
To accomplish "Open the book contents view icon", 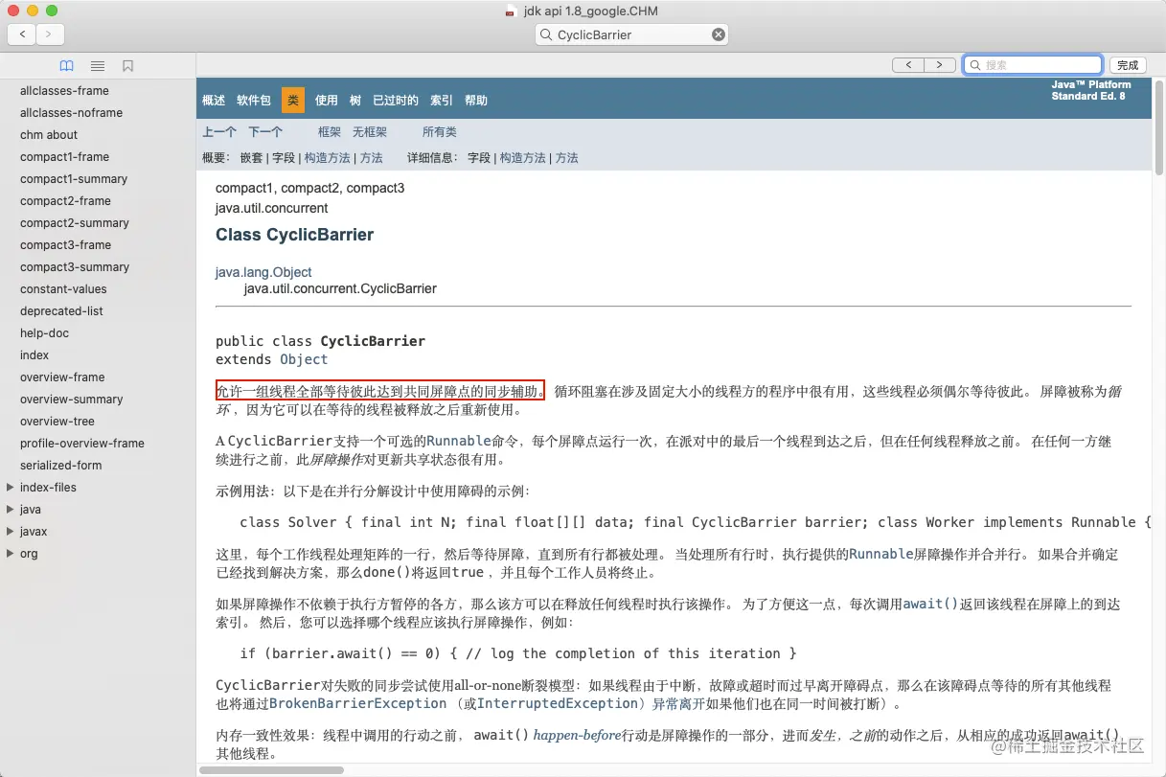I will 66,65.
